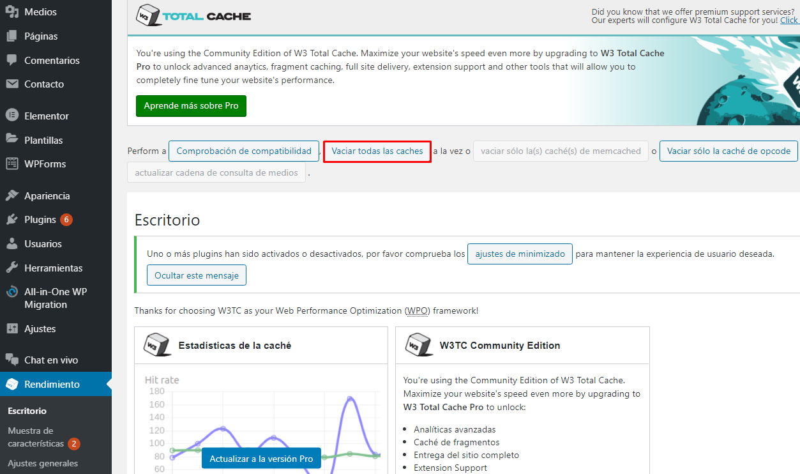Click the Comentarios speech bubble icon

[11, 60]
